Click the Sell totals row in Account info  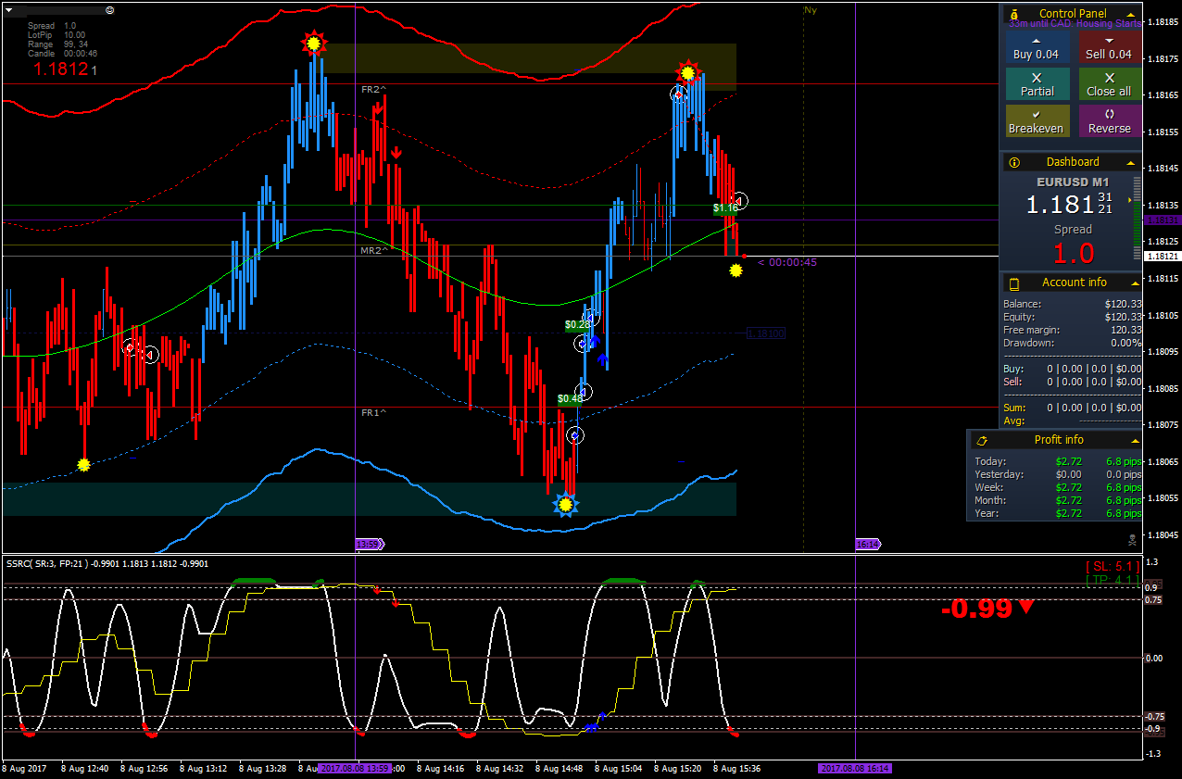click(1072, 382)
